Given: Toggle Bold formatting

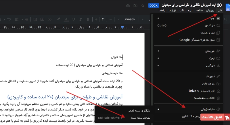Looking at the screenshot, I should (88, 19).
